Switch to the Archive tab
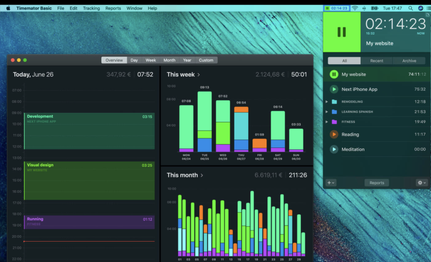Image resolution: width=431 pixels, height=262 pixels. pyautogui.click(x=409, y=61)
